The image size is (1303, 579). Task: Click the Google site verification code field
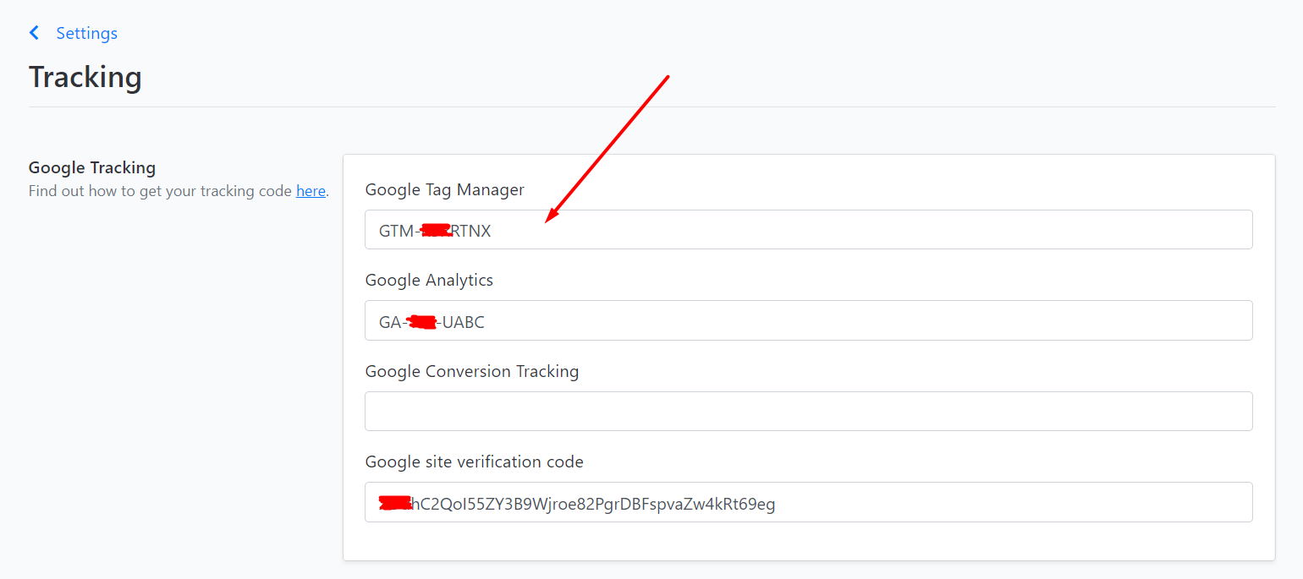(808, 502)
